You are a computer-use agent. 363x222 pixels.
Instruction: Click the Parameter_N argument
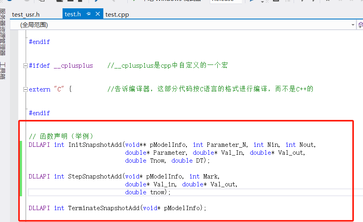pos(226,145)
